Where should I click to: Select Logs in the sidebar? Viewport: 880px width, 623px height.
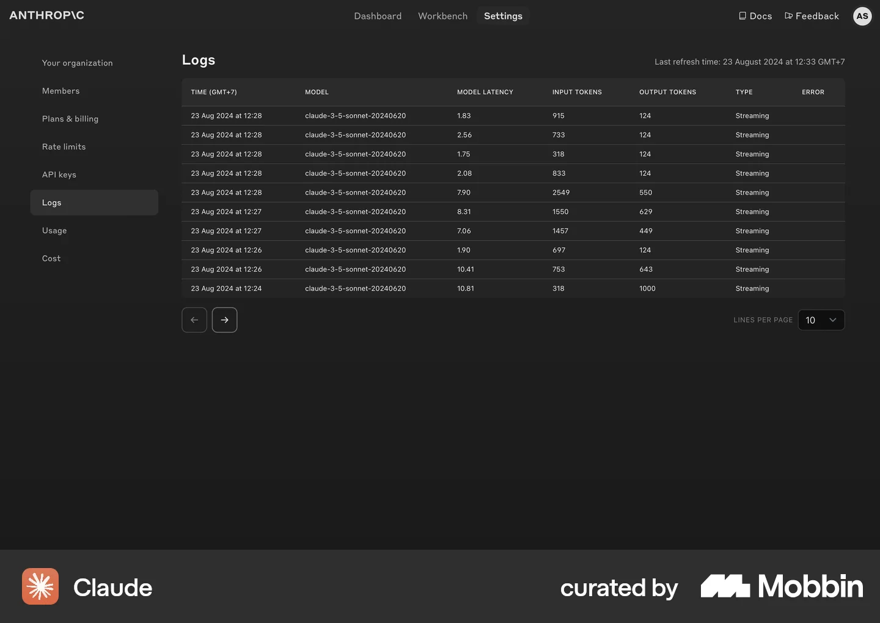94,203
